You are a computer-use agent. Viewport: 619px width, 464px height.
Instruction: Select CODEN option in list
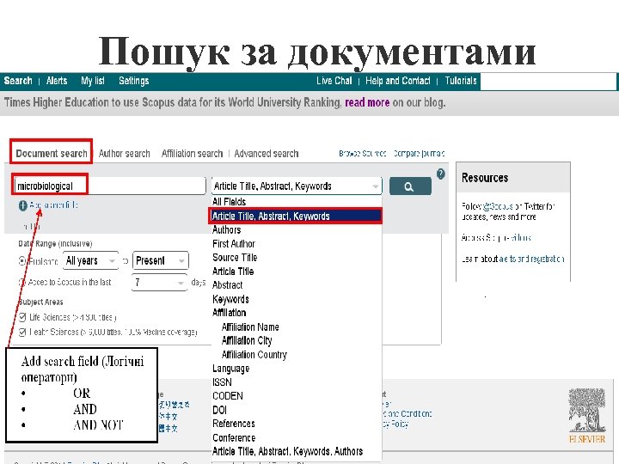pos(228,396)
